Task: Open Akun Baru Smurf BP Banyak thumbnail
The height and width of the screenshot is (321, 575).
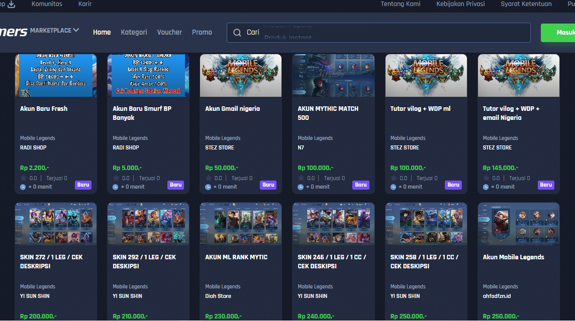Action: (148, 75)
